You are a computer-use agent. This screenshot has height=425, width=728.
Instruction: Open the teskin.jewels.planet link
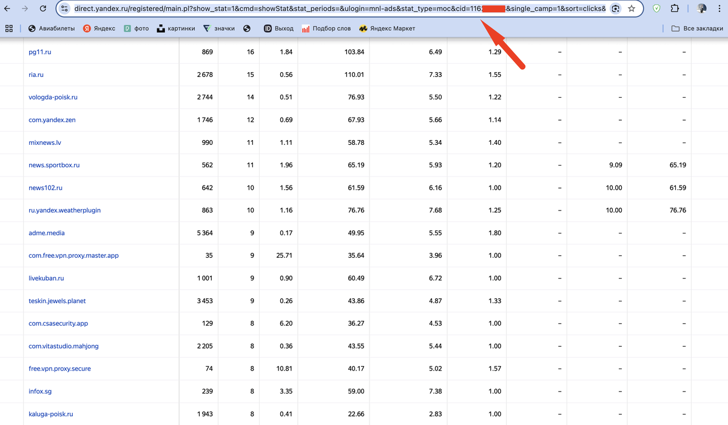click(x=58, y=301)
